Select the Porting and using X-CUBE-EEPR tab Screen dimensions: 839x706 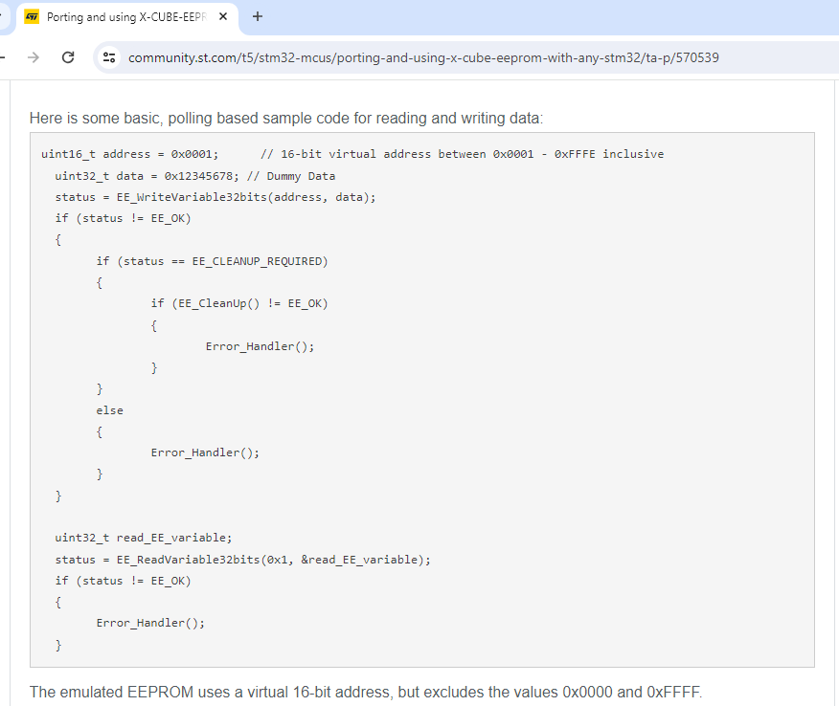126,17
